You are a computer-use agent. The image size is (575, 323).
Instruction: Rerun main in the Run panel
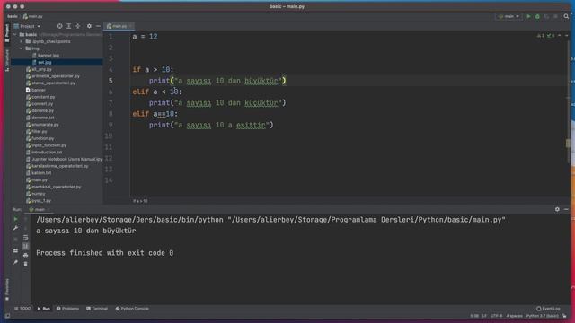pos(15,219)
